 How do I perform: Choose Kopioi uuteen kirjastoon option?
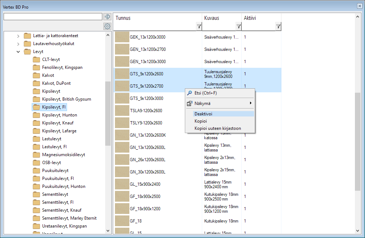[x=218, y=128]
